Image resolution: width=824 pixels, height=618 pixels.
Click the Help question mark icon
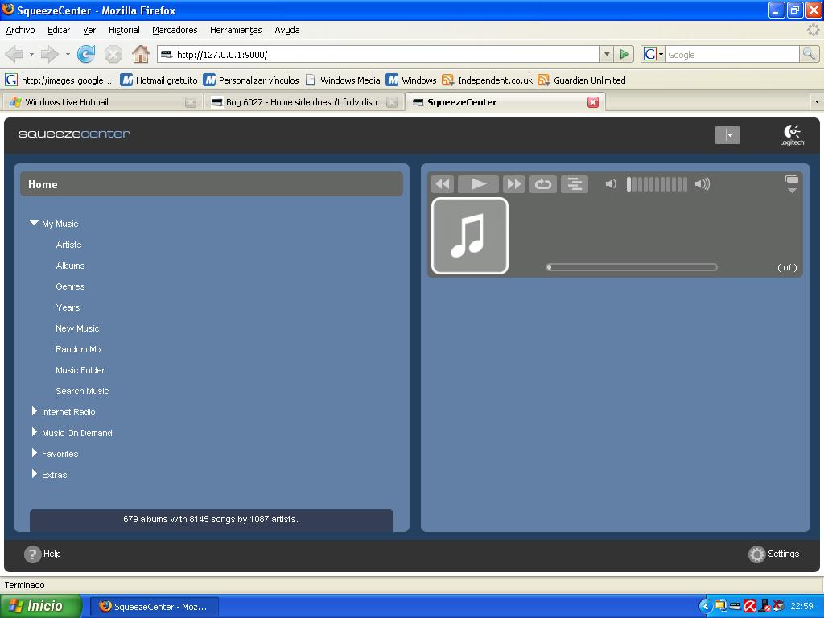32,554
